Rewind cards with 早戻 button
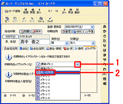Viewport: 123px width, 104px height. point(33,11)
